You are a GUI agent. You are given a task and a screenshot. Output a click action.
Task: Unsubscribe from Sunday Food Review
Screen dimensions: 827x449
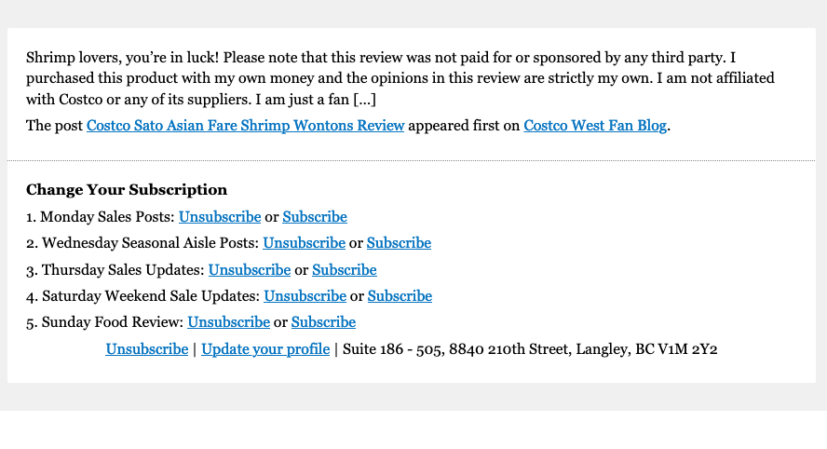coord(228,322)
